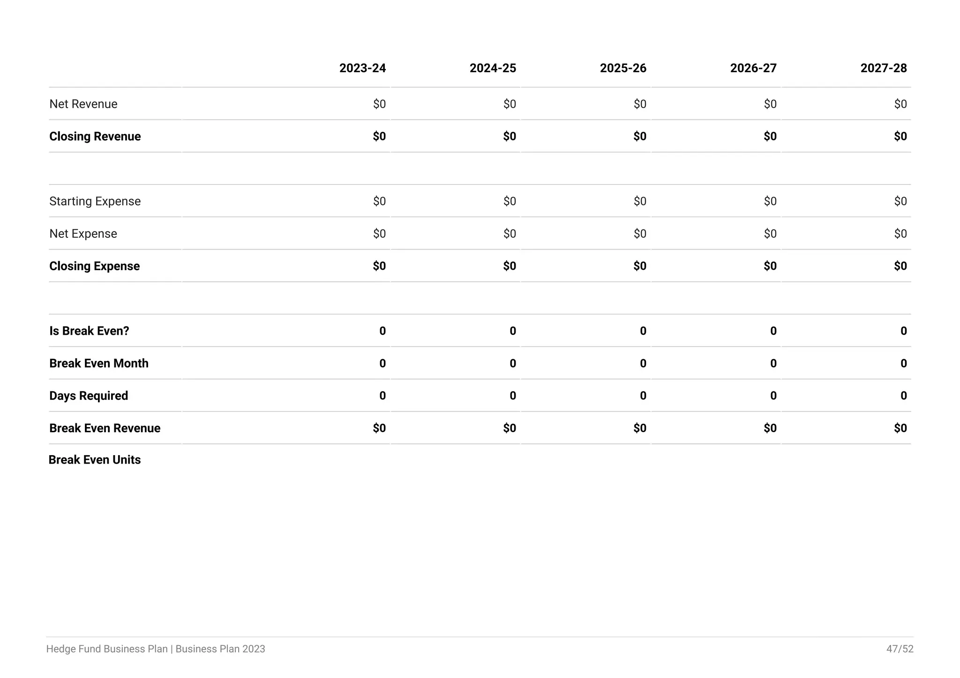The height and width of the screenshot is (678, 960).
Task: Click Days Required value for 2025-26
Action: pyautogui.click(x=643, y=396)
